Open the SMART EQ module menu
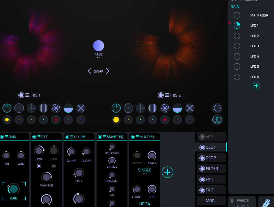274x207 pixels. click(x=105, y=137)
